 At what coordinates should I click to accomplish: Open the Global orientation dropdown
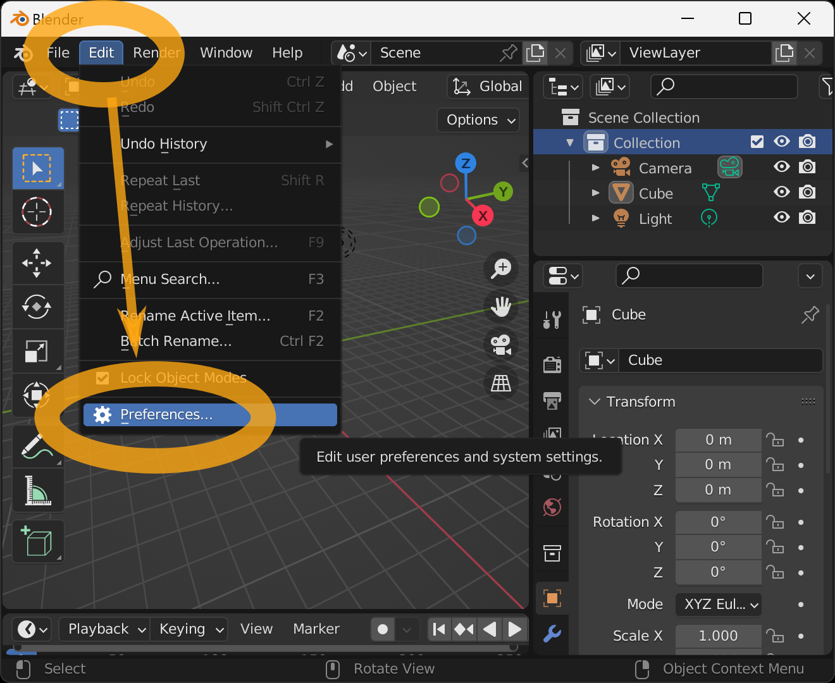click(x=488, y=86)
